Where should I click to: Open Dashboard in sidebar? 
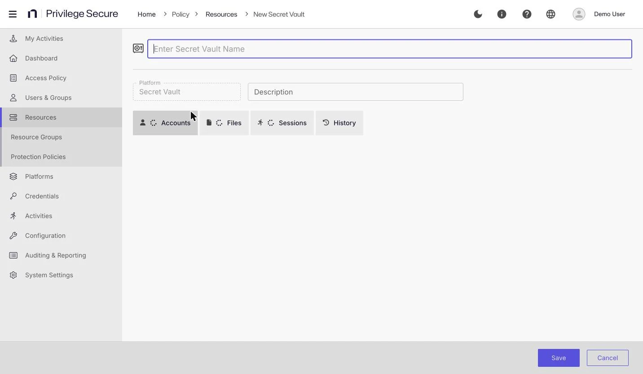coord(61,58)
